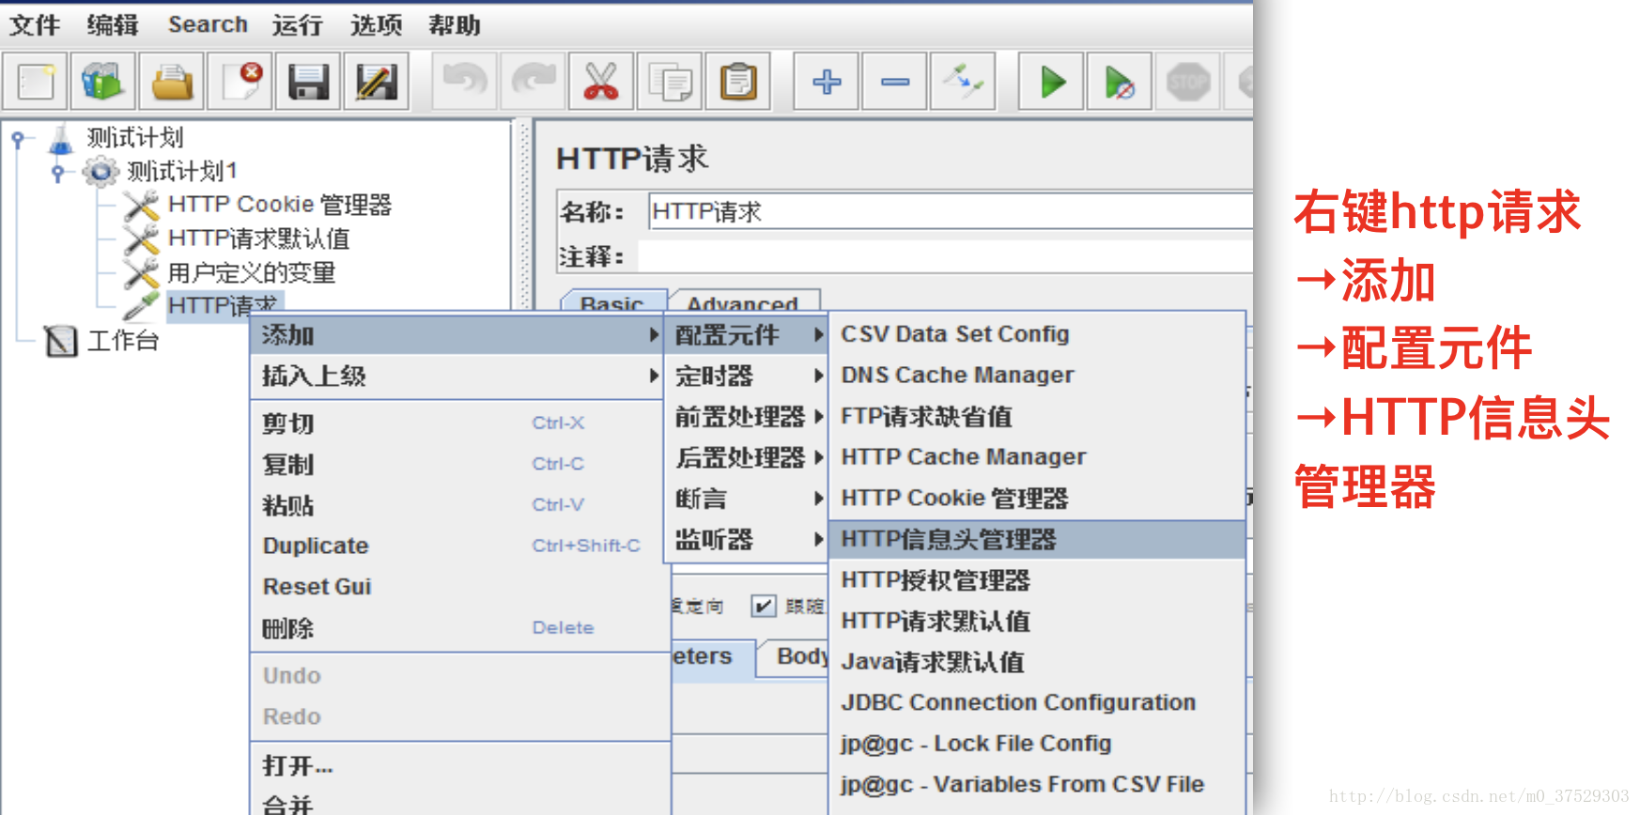Open the 定时器 submenu
The image size is (1640, 815).
746,376
